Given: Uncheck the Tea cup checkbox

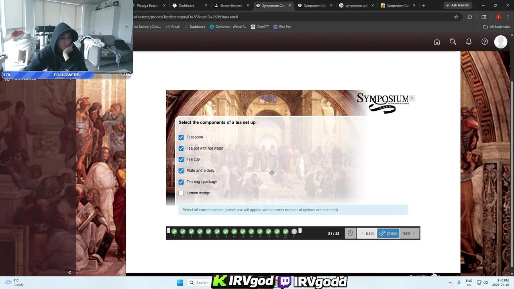Looking at the screenshot, I should [x=181, y=159].
